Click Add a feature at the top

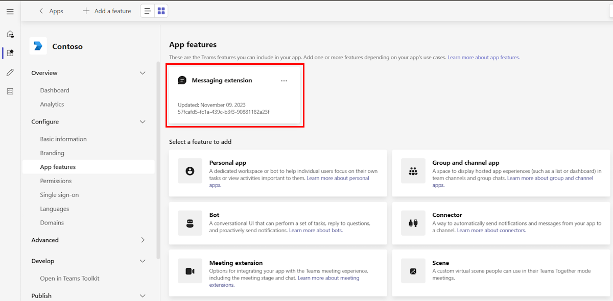107,11
